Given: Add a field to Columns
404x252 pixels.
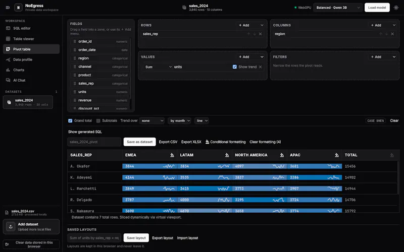Looking at the screenshot, I should (x=376, y=25).
